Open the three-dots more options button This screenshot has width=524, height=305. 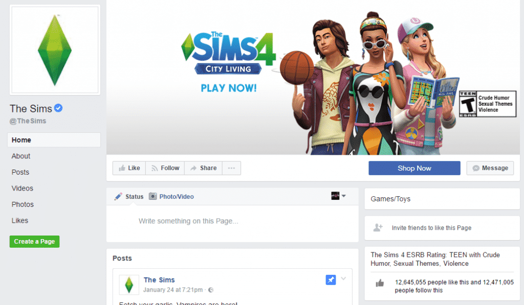click(x=232, y=168)
